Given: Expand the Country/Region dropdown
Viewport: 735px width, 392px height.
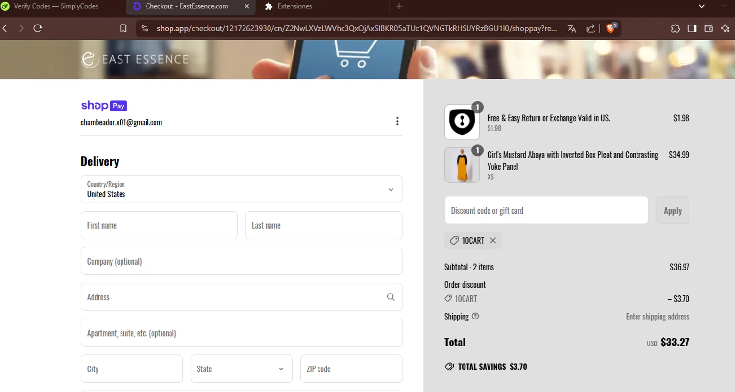Looking at the screenshot, I should [x=242, y=189].
